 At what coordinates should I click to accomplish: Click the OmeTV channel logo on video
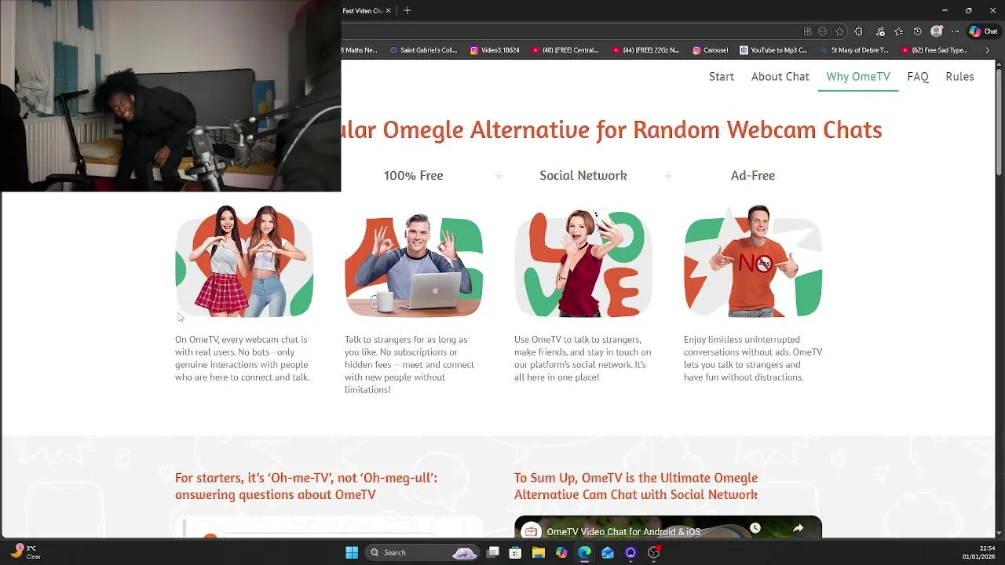[x=532, y=531]
